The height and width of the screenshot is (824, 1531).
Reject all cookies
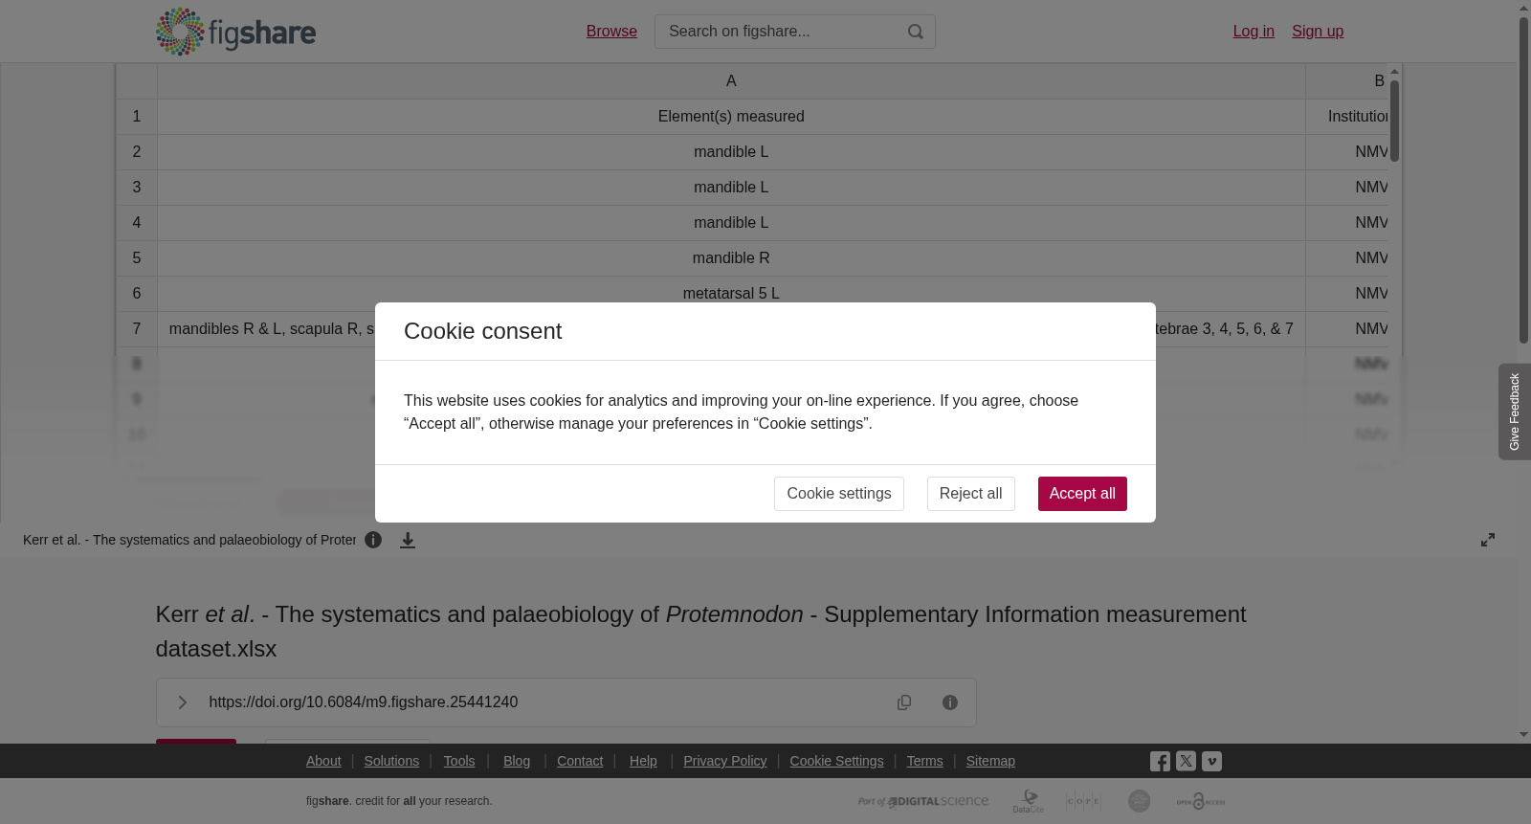coord(970,494)
